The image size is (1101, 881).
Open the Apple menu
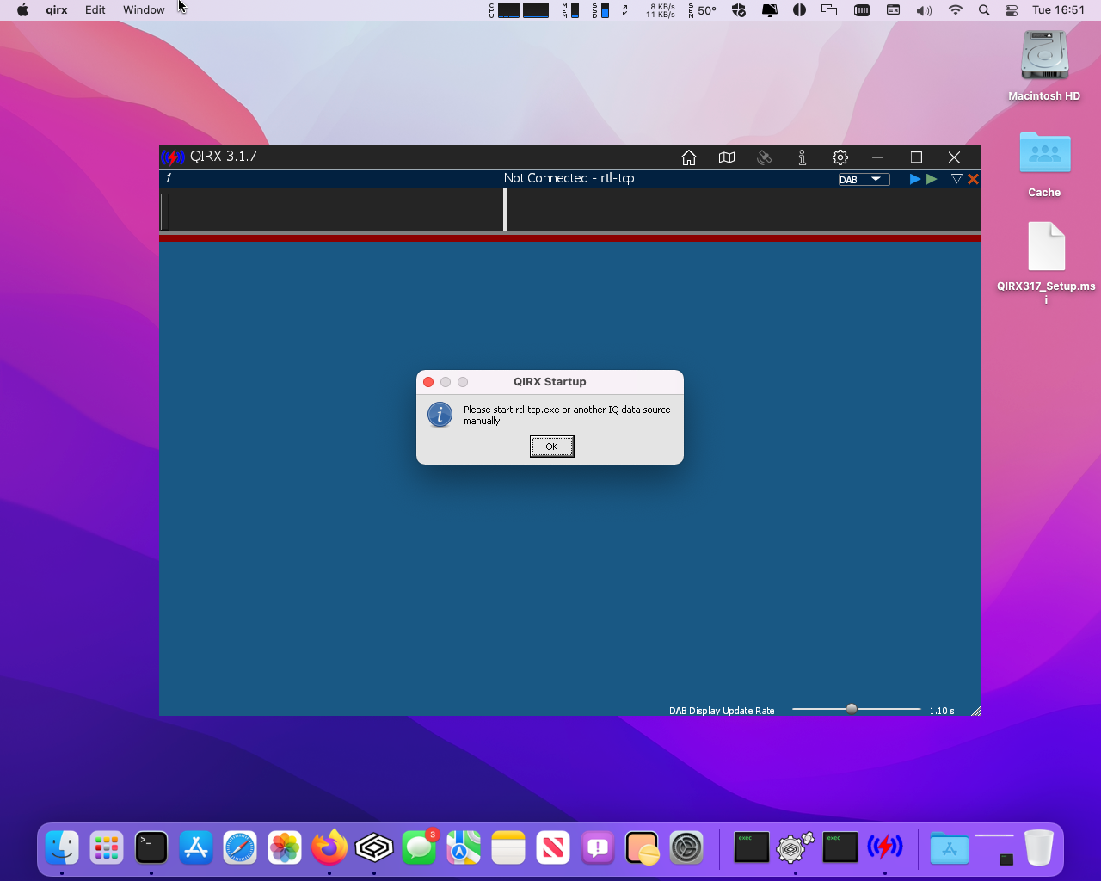point(22,10)
